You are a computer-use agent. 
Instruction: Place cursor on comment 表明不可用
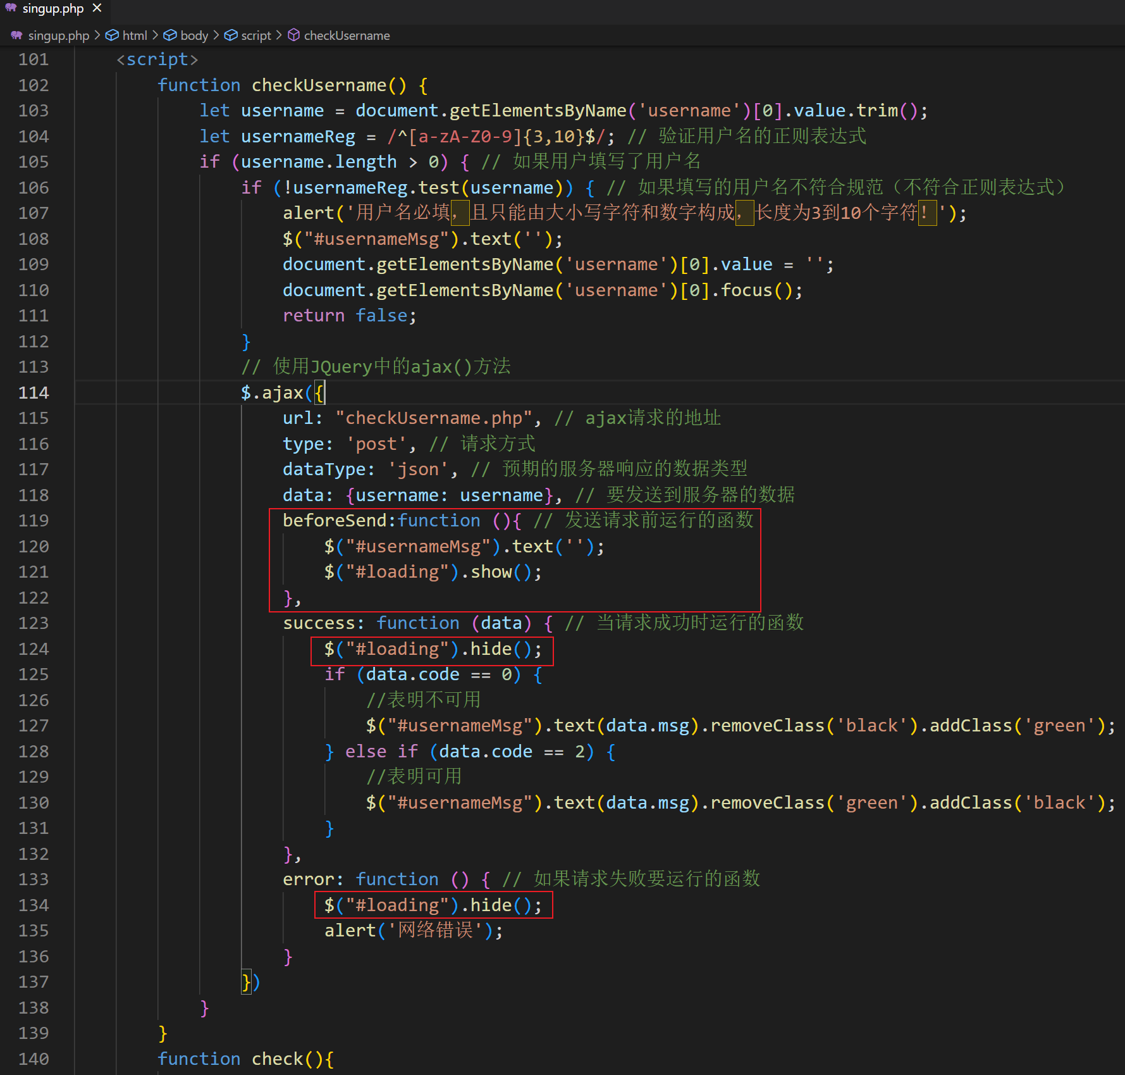[424, 700]
